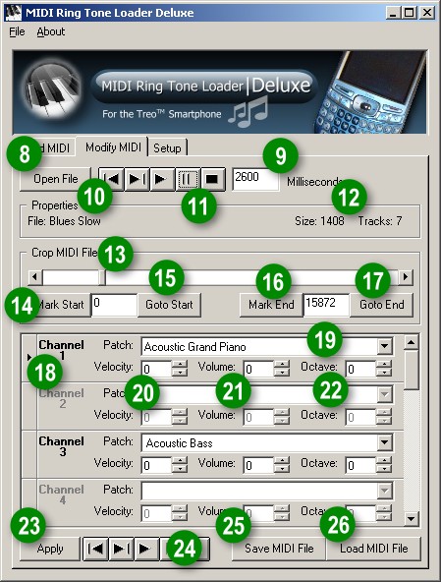Click the Goto Start button
441x582 pixels.
click(x=169, y=305)
